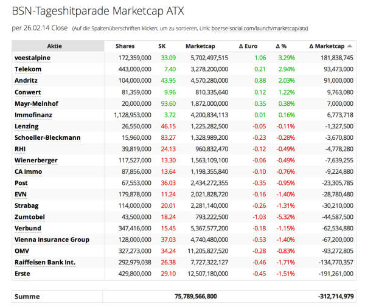Screen dimensions: 365x307
Task: Open the voestalpine stock link
Action: coord(32,58)
